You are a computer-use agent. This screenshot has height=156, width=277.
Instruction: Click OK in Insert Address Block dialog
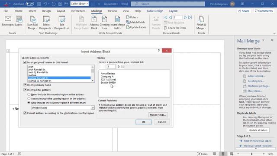(x=143, y=122)
